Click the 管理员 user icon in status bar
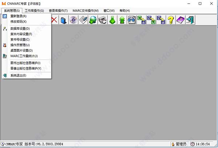The height and width of the screenshot is (148, 218). 173,144
